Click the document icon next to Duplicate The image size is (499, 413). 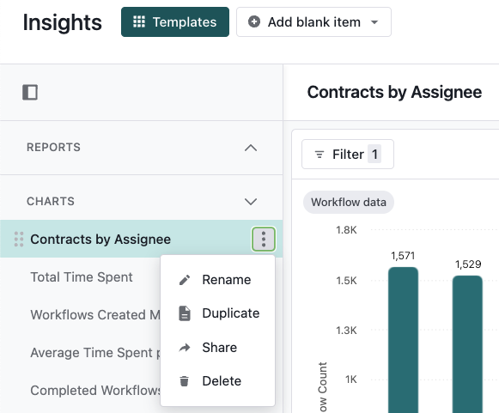(x=185, y=313)
